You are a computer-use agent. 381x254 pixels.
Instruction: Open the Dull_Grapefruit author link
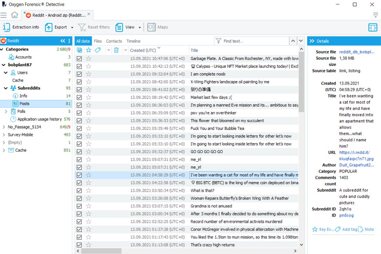point(357,165)
